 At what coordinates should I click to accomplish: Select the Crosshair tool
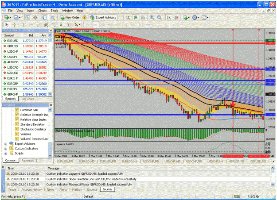click(15, 25)
